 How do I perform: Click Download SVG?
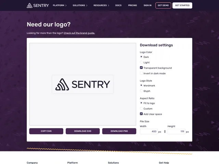(x=83, y=131)
